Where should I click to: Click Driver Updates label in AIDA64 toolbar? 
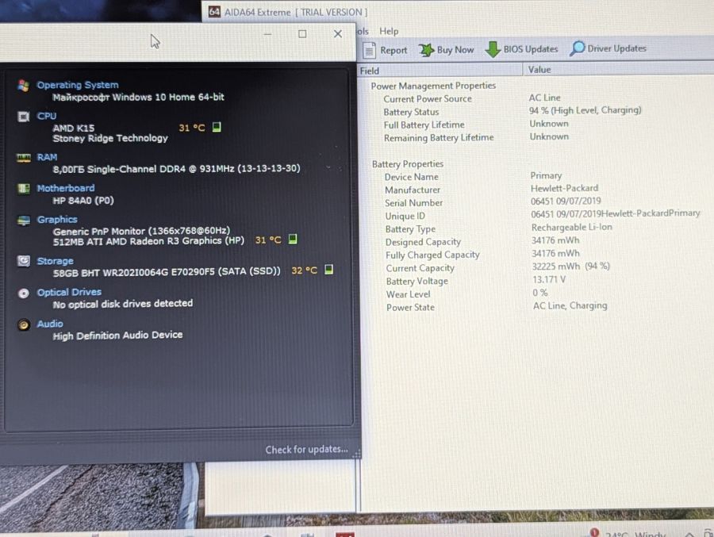[x=616, y=48]
